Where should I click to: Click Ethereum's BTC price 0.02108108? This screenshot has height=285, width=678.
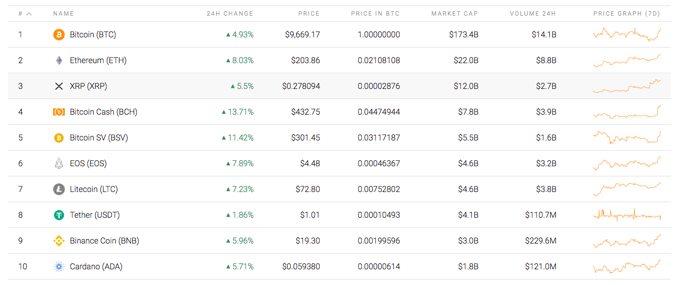379,60
